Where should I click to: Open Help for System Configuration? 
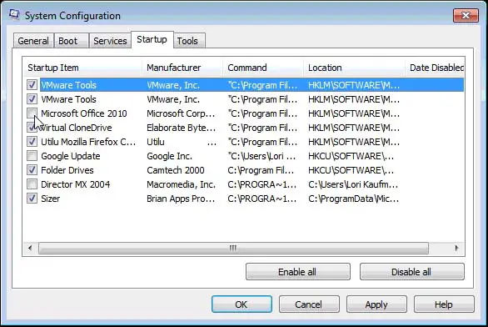[x=444, y=304]
